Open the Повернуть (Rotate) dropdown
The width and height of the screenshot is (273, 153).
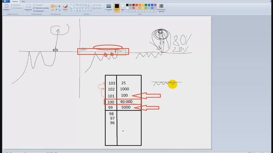[39, 11]
